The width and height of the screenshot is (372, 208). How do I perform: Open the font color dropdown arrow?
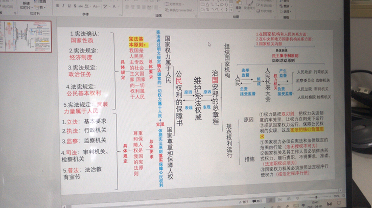click(x=118, y=7)
